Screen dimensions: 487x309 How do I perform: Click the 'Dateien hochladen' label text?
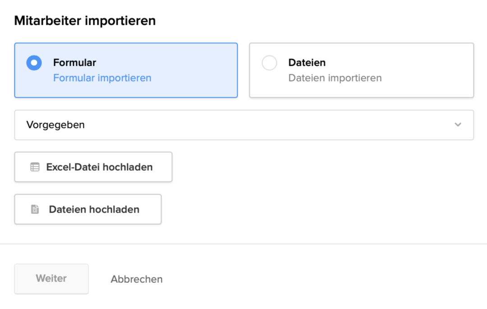[x=94, y=209]
